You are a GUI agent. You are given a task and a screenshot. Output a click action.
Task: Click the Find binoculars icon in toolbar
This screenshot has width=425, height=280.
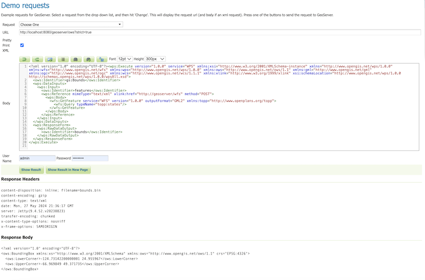coord(75,59)
